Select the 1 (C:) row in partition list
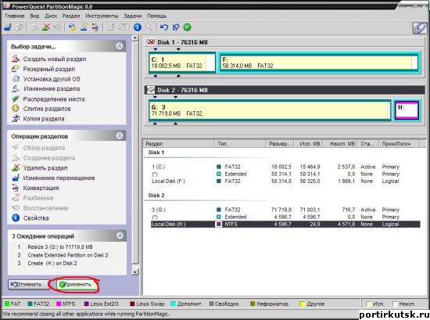This screenshot has width=430, height=320. [285, 167]
